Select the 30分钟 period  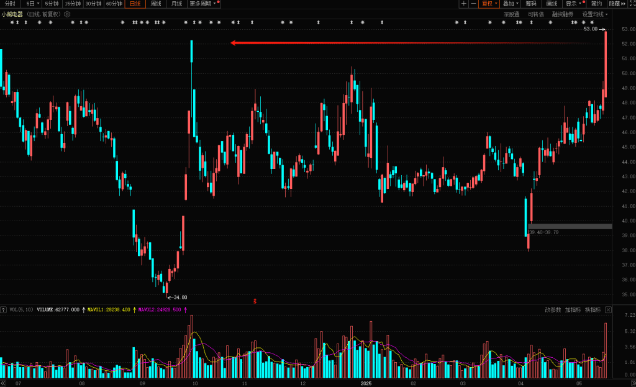93,4
